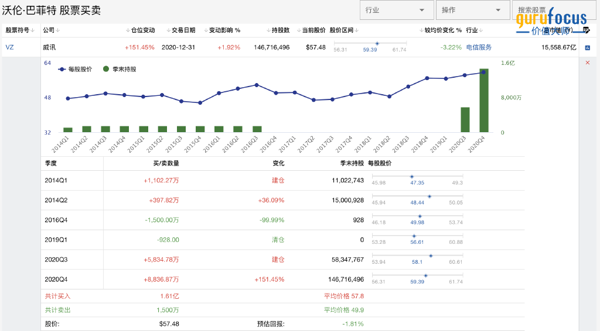
Task: Sort by 持股数 column header
Action: (278, 30)
